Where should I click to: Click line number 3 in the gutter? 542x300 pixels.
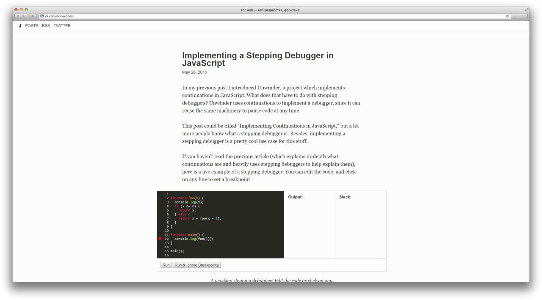click(x=168, y=202)
